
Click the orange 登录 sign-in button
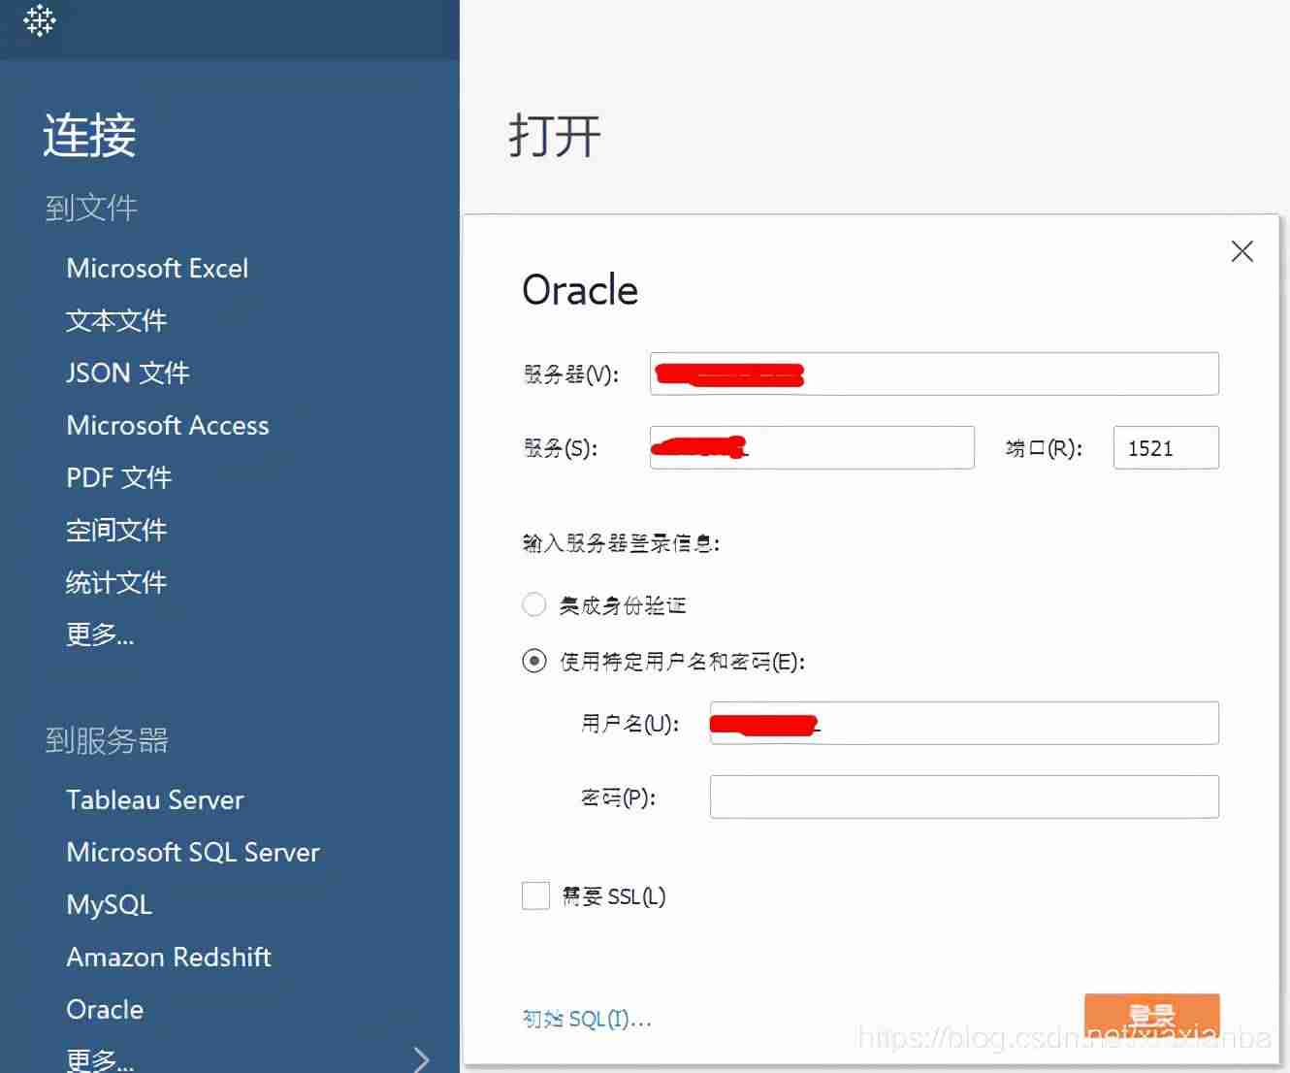(1151, 1016)
